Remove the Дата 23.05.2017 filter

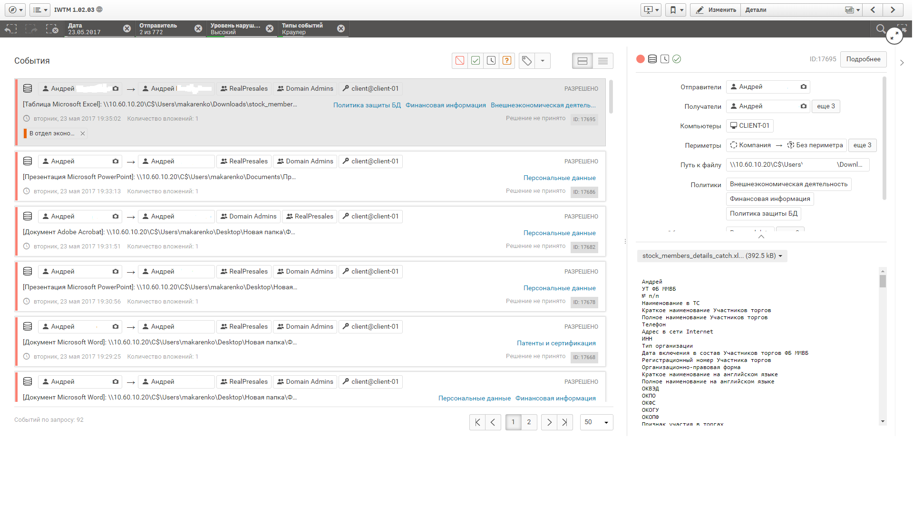127,28
